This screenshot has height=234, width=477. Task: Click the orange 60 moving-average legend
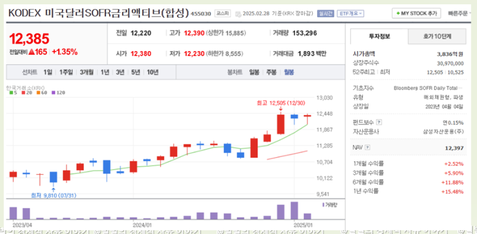point(42,92)
